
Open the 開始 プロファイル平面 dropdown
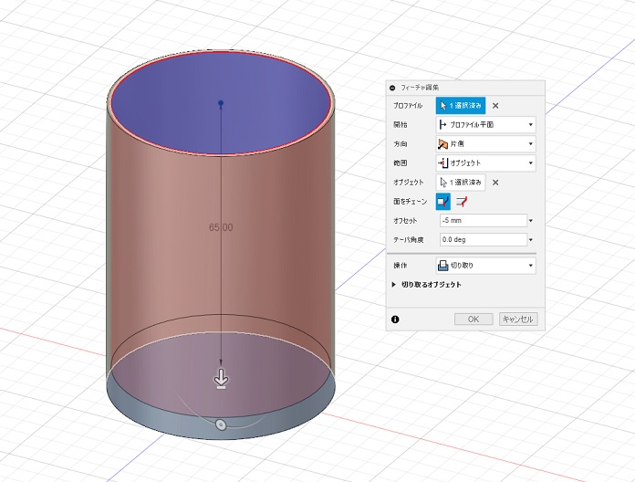pos(485,125)
